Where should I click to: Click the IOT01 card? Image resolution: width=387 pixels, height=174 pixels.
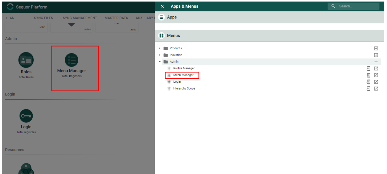71,27
